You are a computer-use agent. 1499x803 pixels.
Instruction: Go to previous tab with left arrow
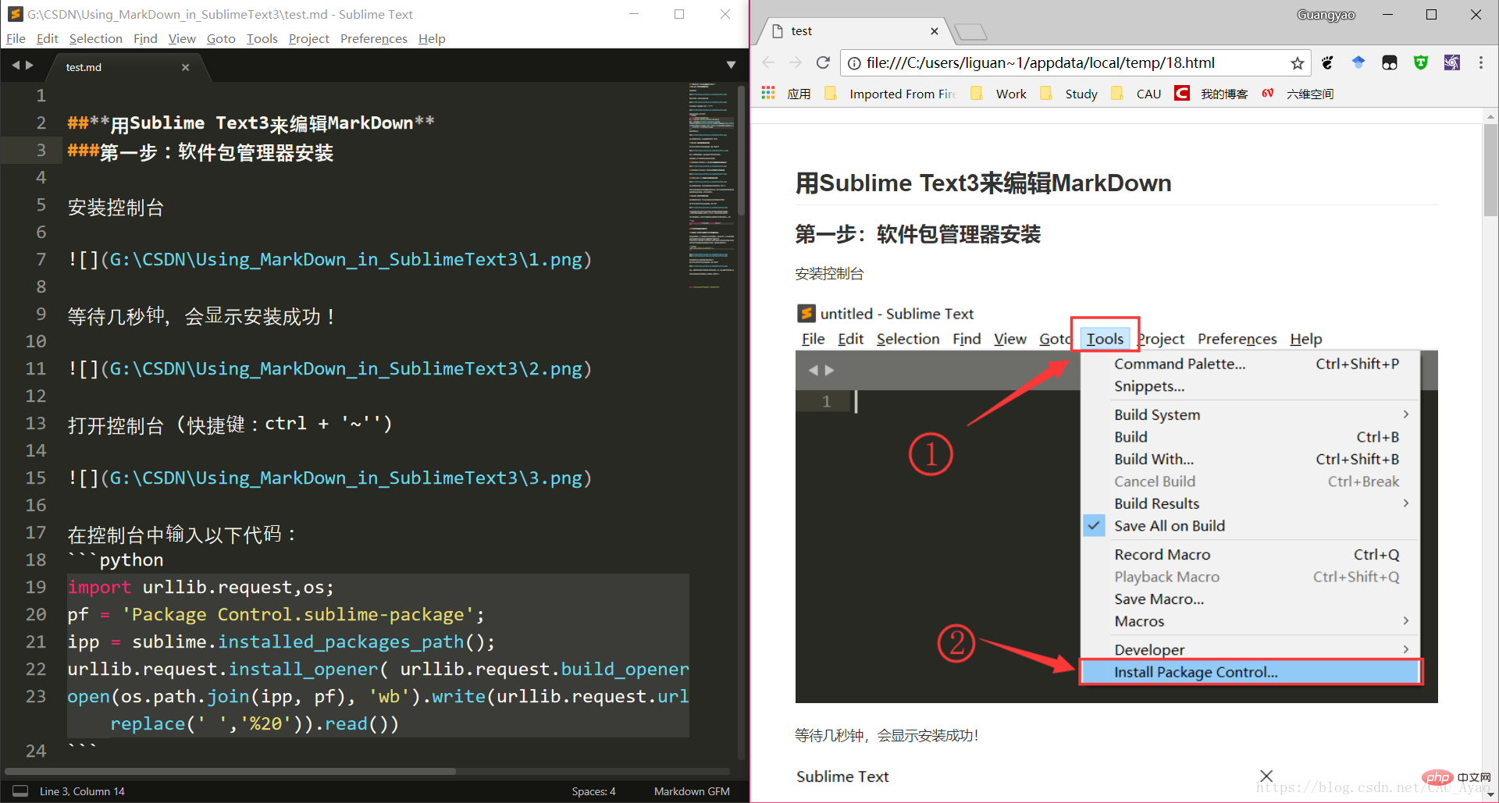[16, 66]
